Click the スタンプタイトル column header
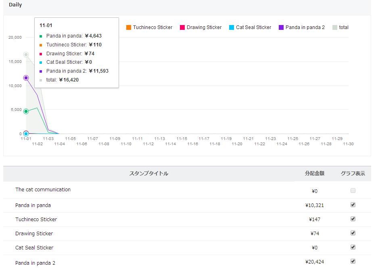Viewport: 376px width, 270px height. pyautogui.click(x=148, y=174)
